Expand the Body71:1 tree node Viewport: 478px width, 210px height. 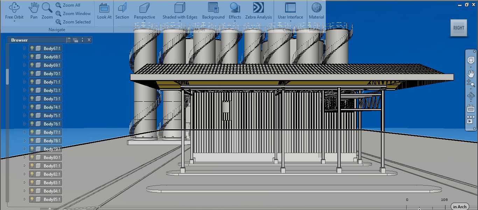click(x=24, y=82)
